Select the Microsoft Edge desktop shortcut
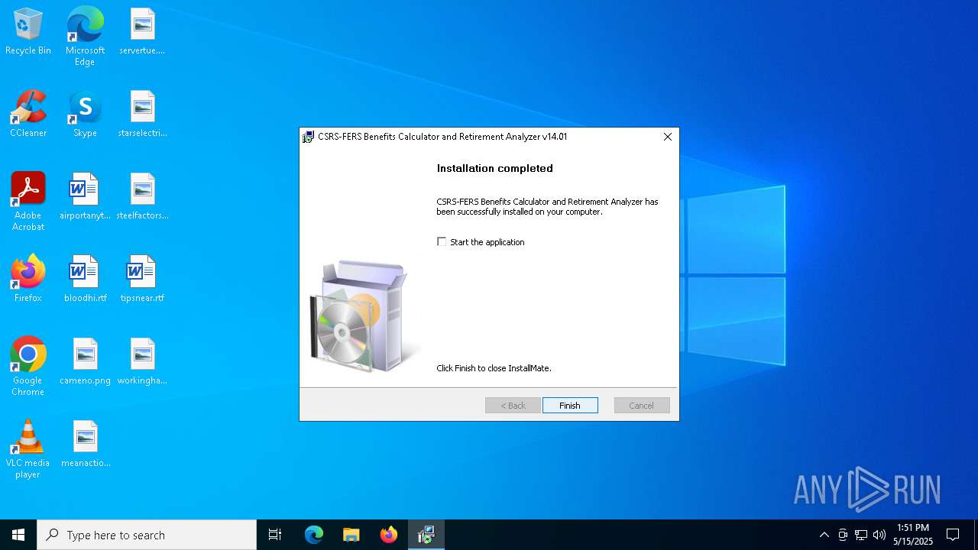 tap(85, 37)
